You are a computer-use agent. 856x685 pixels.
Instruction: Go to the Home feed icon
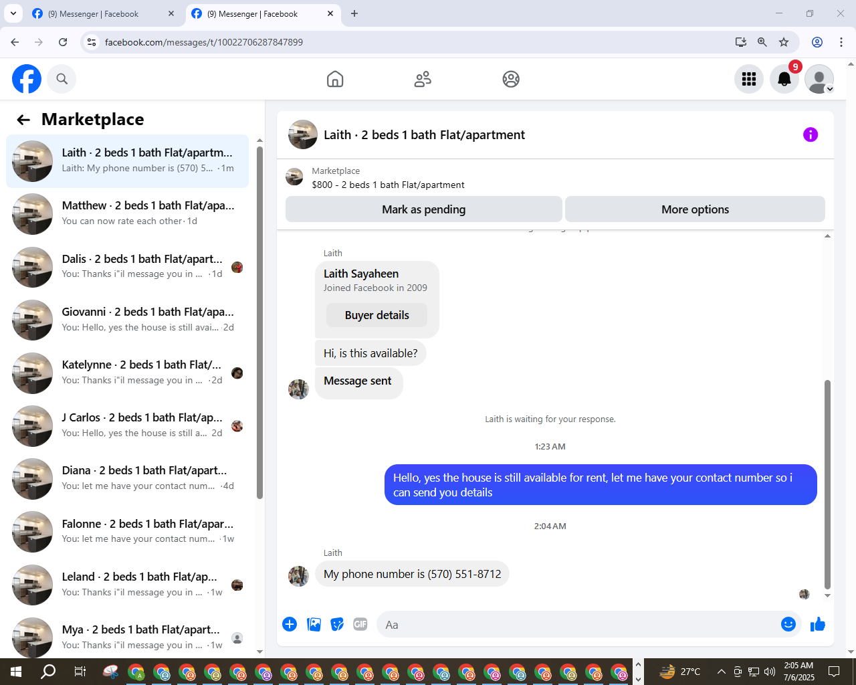pos(335,79)
